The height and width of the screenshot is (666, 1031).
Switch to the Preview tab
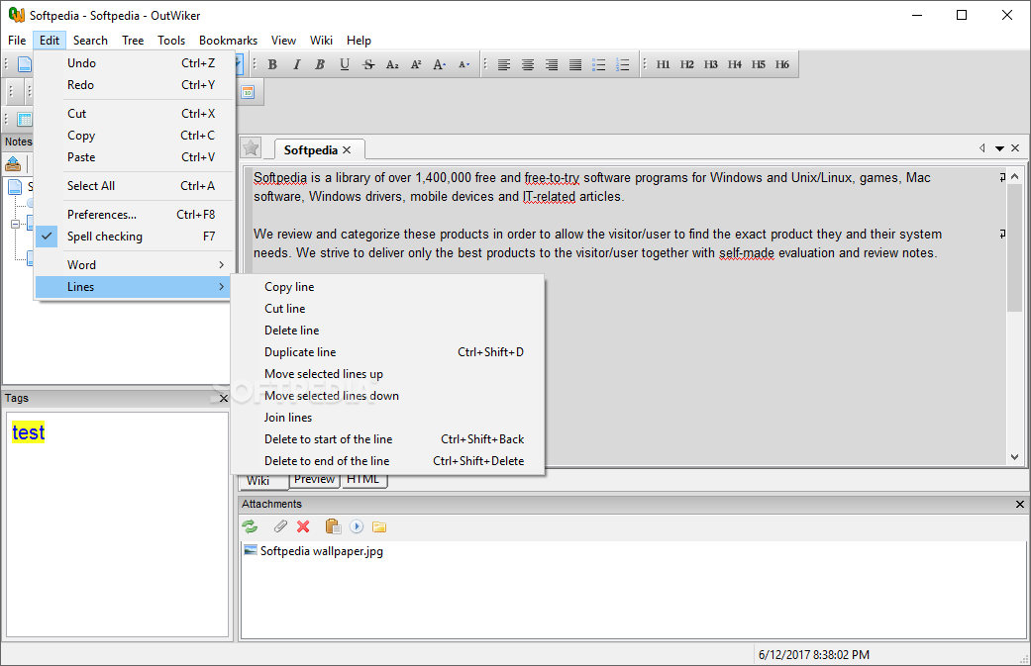(x=314, y=480)
